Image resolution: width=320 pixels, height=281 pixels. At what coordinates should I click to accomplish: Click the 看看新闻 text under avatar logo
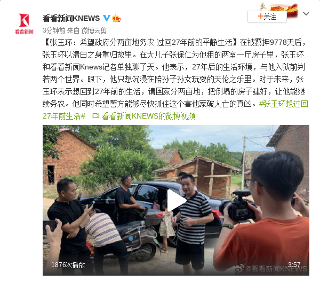point(24,32)
